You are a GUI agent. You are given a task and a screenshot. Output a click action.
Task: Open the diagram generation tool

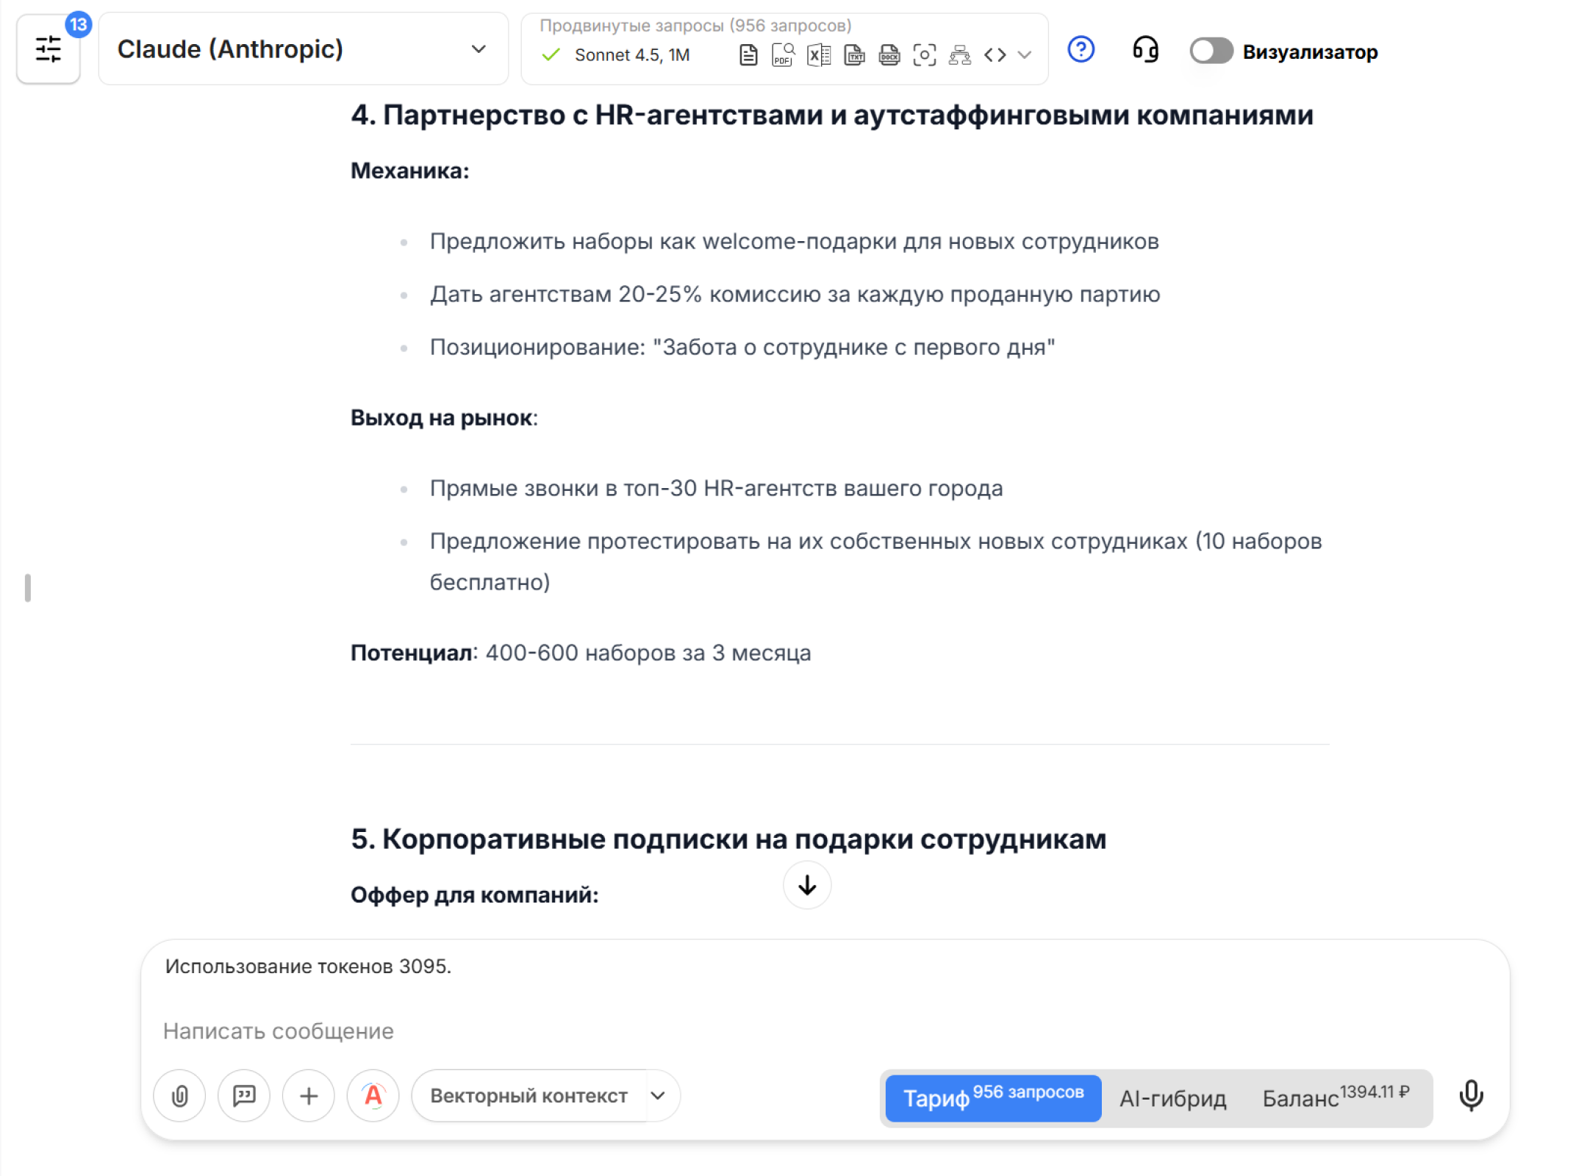tap(960, 54)
